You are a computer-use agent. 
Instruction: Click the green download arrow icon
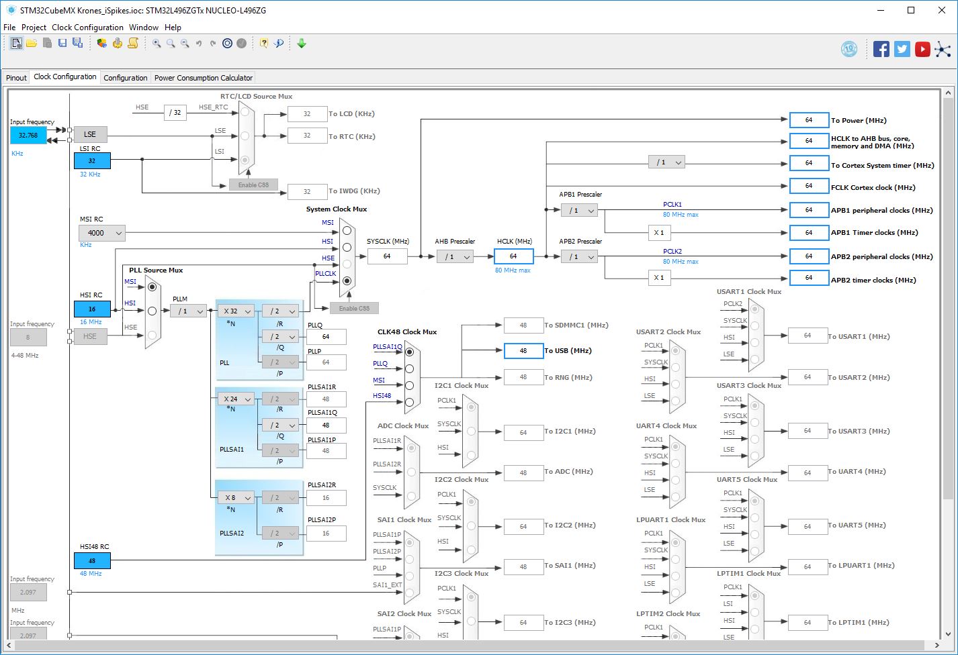(302, 43)
